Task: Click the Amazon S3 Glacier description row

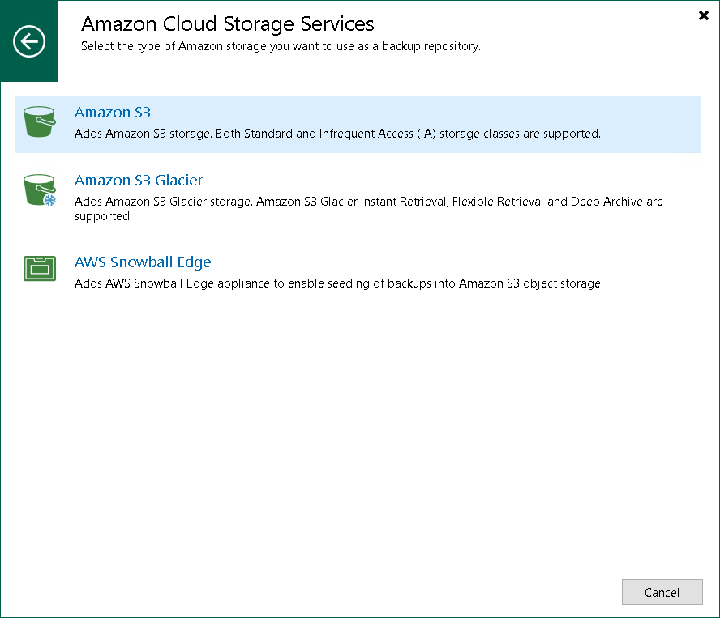Action: click(368, 208)
